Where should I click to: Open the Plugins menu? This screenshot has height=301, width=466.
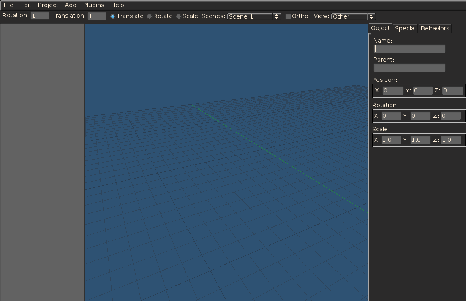[x=93, y=5]
